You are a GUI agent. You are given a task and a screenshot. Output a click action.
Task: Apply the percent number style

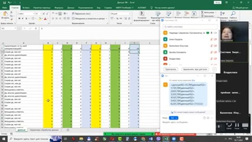click(117, 19)
